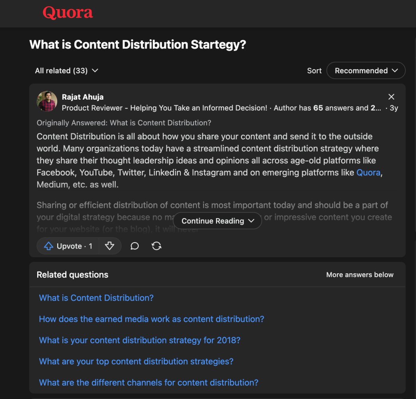Click the repost icon below the answer
The height and width of the screenshot is (399, 416).
click(x=156, y=246)
